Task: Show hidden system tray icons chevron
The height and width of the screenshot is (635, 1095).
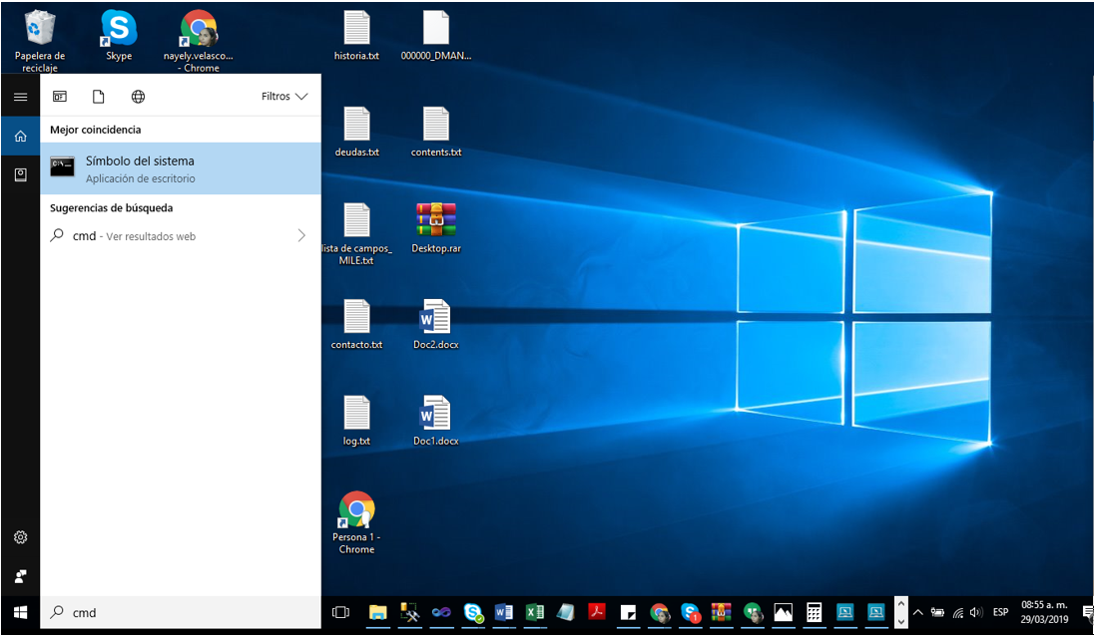Action: 918,613
